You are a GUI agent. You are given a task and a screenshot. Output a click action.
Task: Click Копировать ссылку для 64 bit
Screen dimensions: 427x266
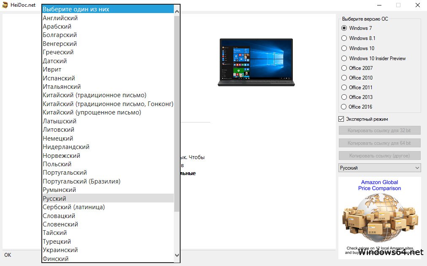[x=379, y=143]
